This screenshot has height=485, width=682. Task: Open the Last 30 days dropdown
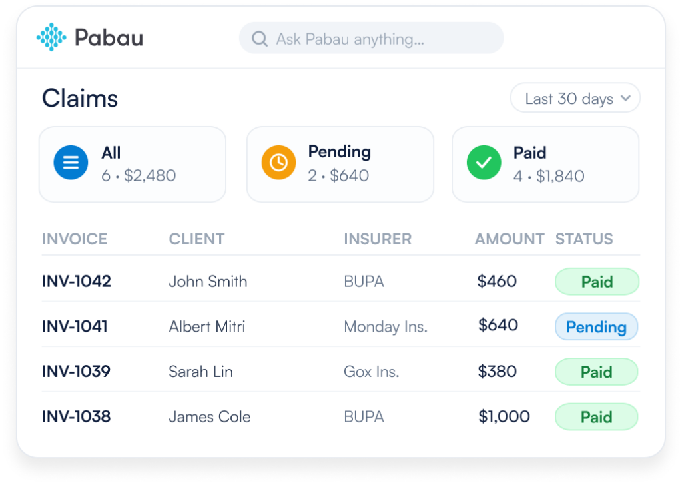575,98
